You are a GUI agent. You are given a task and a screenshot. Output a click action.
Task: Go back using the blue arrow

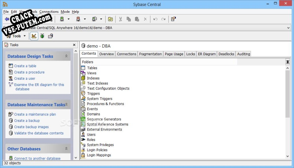click(7, 19)
